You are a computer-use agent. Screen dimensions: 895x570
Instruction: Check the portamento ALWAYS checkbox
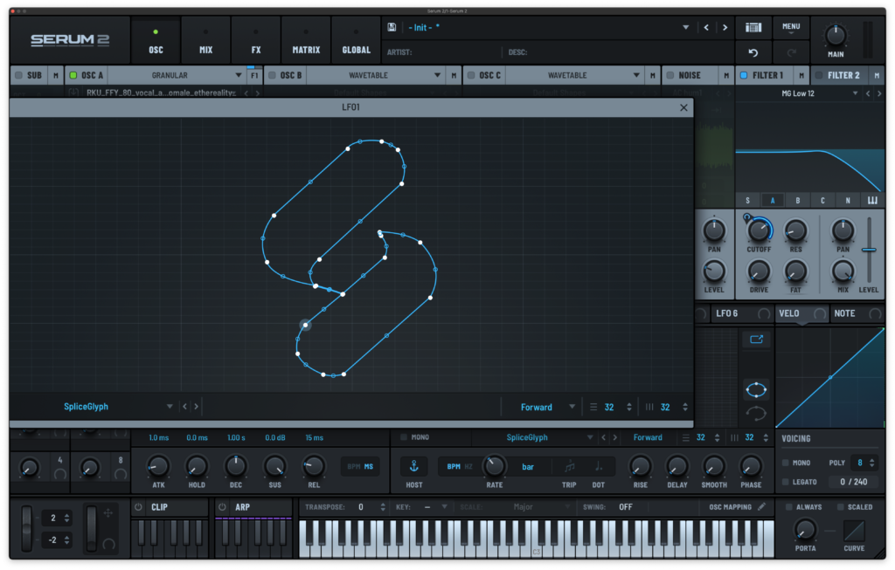tap(789, 507)
